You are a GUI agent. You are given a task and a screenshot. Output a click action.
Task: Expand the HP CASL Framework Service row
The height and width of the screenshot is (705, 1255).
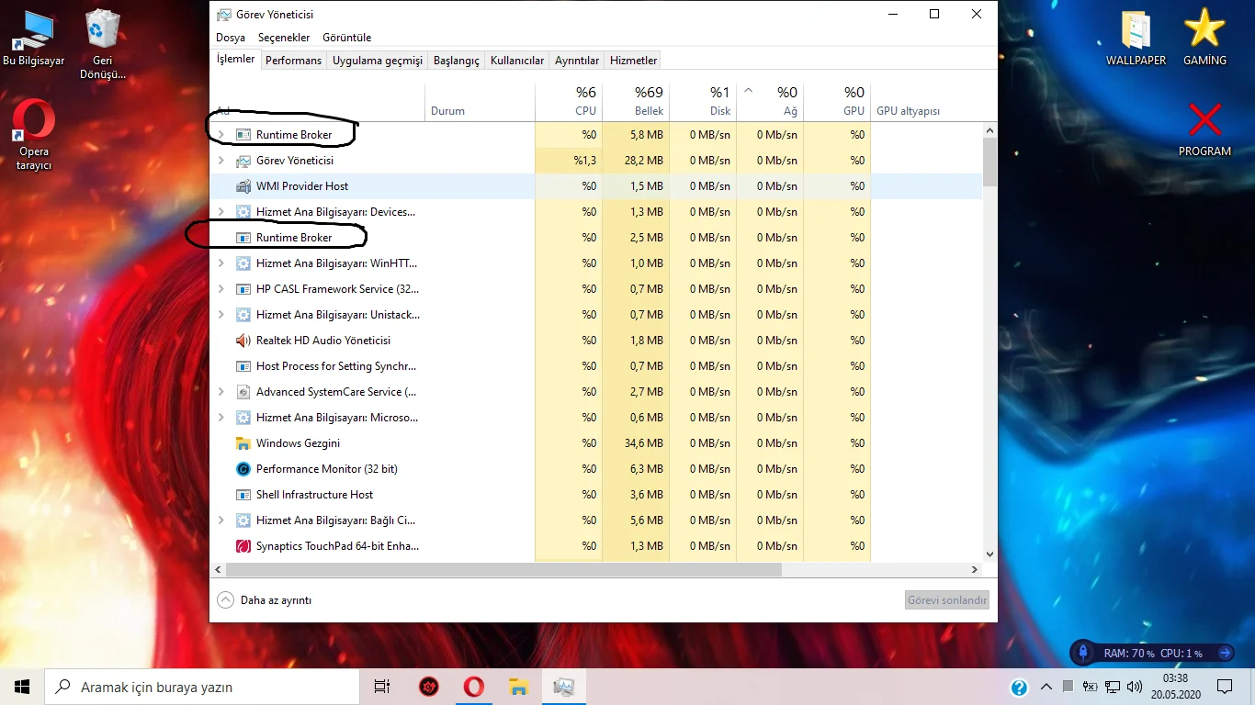[x=220, y=289]
